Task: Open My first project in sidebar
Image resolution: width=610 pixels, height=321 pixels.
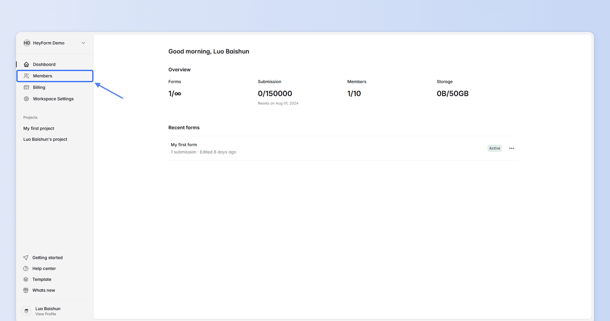Action: 39,128
